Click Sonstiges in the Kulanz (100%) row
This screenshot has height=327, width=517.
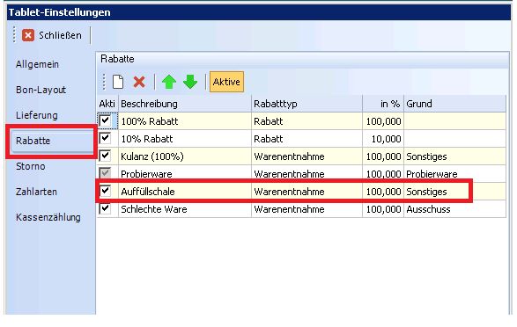point(426,156)
